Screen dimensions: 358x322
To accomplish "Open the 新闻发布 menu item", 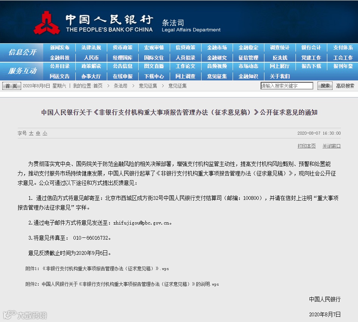I will click(x=59, y=47).
